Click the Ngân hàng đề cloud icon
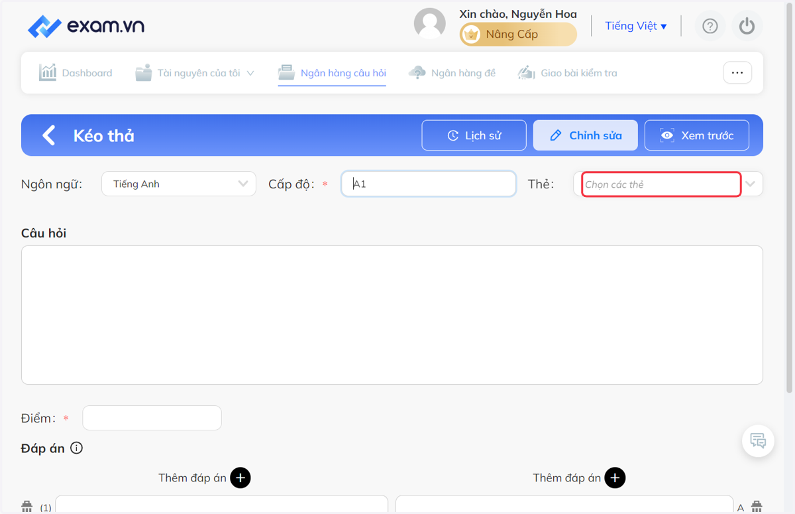795x514 pixels. [x=417, y=72]
